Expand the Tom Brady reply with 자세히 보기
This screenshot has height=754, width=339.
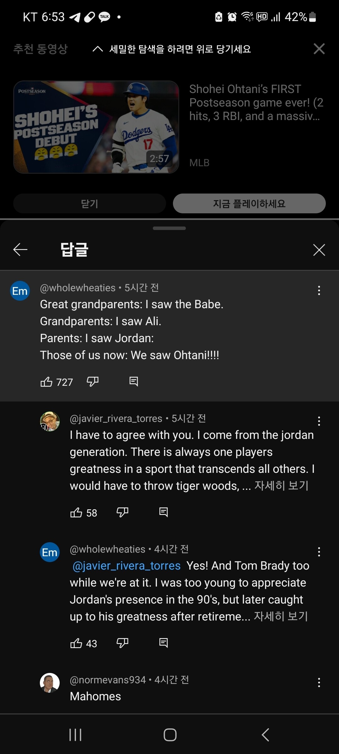click(281, 616)
